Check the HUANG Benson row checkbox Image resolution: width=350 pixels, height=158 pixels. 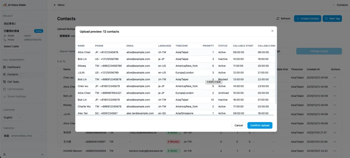click(x=59, y=150)
